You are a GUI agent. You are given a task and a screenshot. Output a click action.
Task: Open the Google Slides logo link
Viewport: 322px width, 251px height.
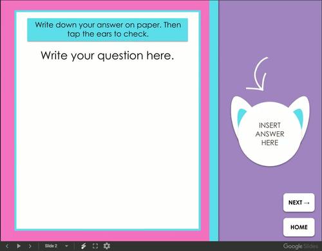tap(300, 246)
